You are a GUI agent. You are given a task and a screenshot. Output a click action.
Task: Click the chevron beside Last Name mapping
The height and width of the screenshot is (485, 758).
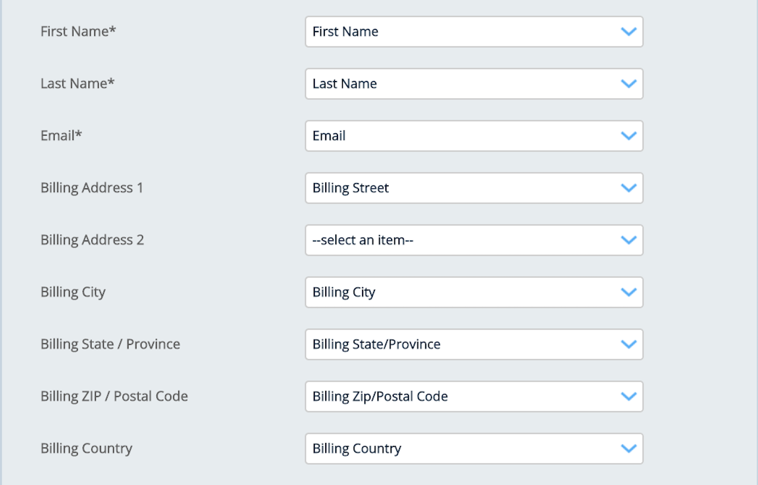[629, 84]
